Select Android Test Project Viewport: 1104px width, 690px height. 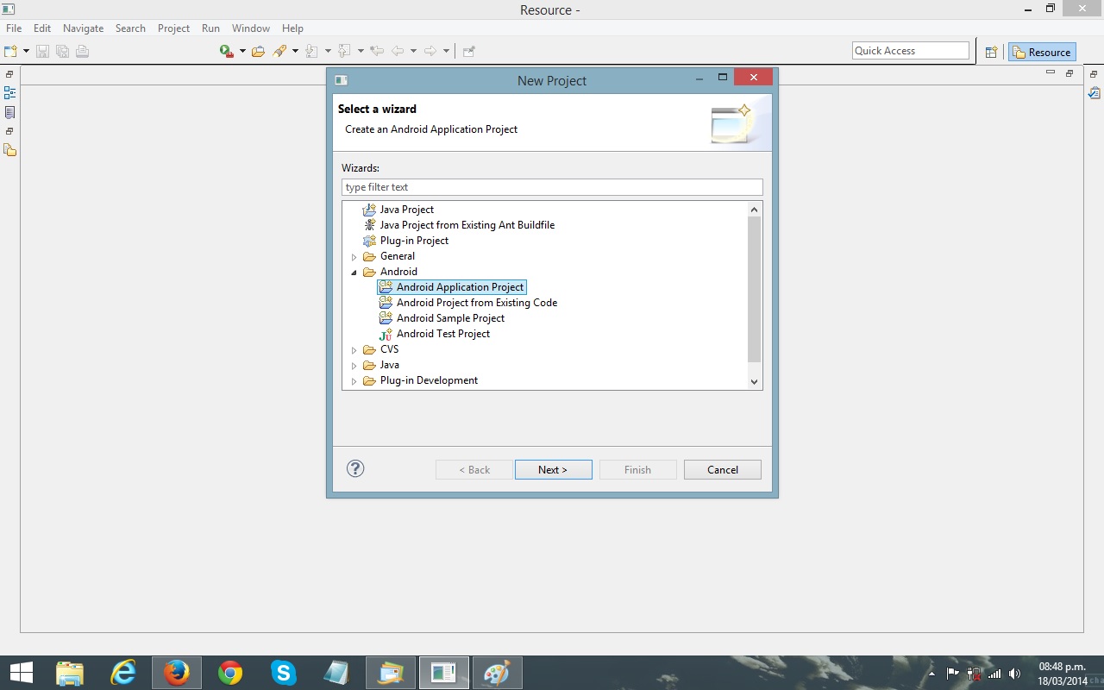tap(443, 334)
